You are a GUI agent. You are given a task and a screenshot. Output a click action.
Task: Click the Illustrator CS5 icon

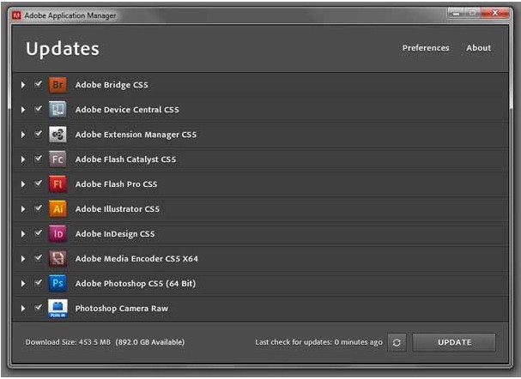[x=58, y=209]
